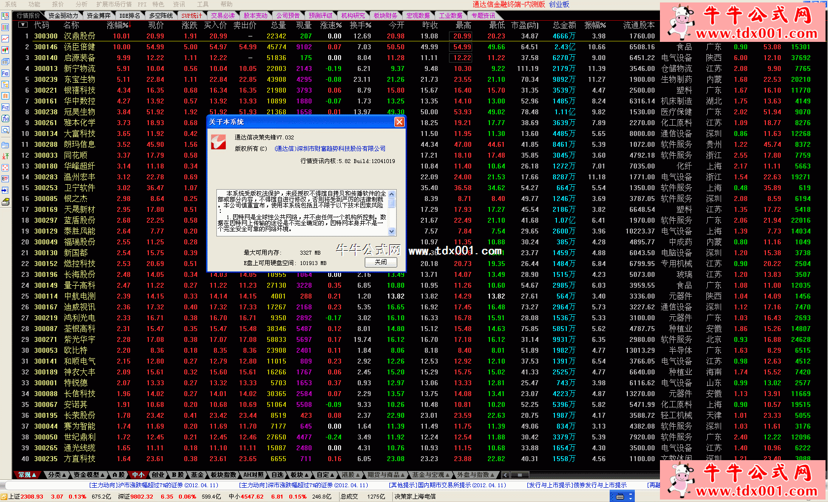Click the magnifier stock search icon
The image size is (828, 502).
pos(5,130)
